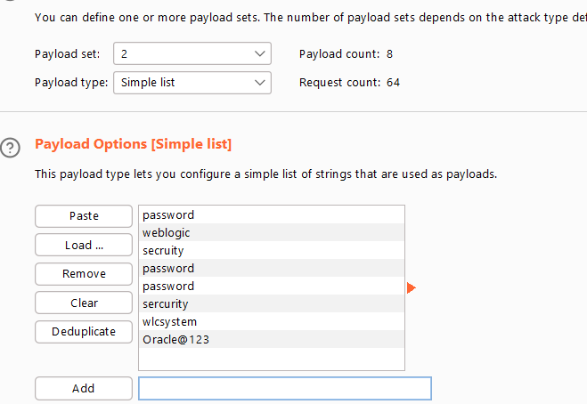Click the Remove button
The width and height of the screenshot is (587, 404).
tap(84, 274)
